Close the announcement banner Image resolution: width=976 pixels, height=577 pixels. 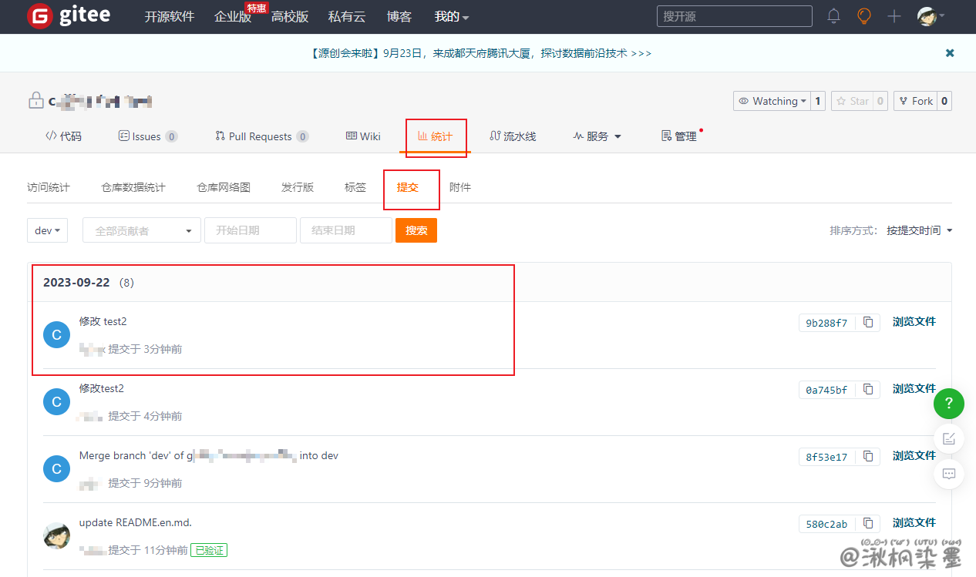[950, 53]
